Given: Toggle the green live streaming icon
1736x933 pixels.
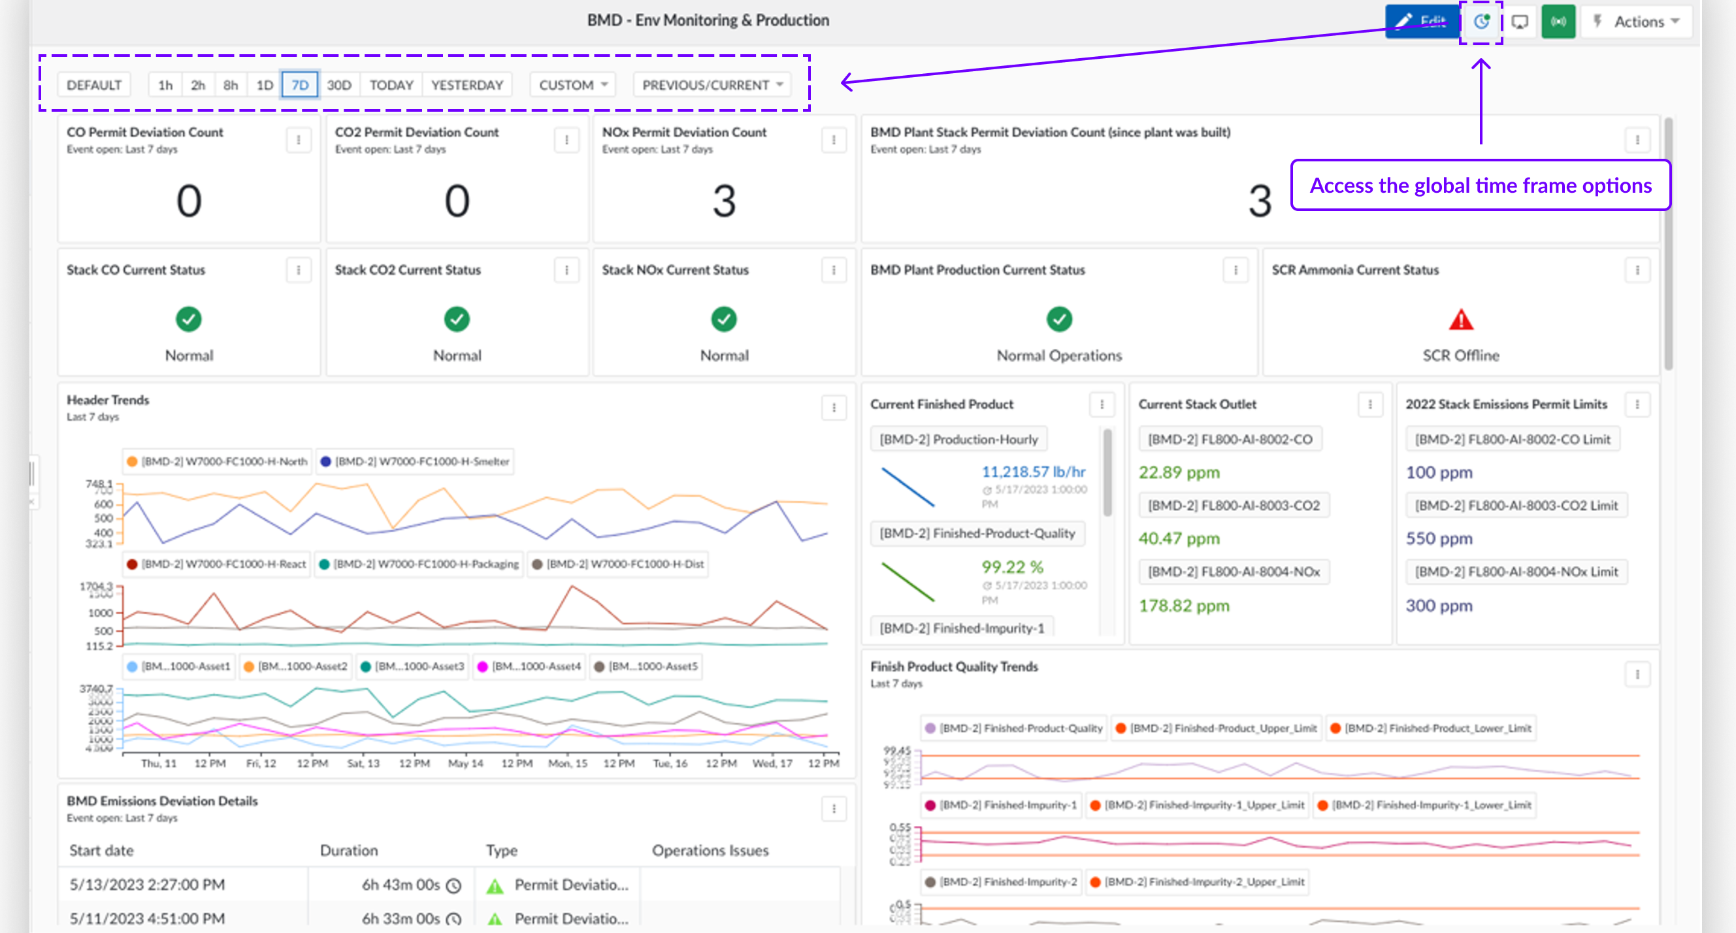Looking at the screenshot, I should click(1558, 22).
